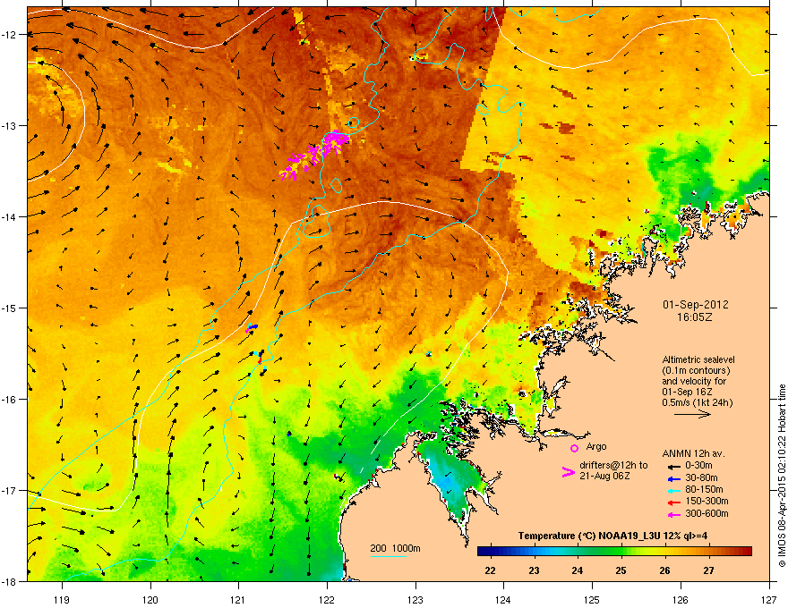The width and height of the screenshot is (788, 608).
Task: Select the time label 16:05Z
Action: point(695,317)
